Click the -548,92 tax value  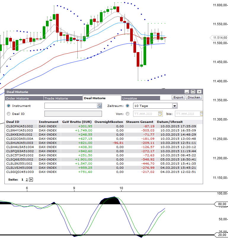click(148, 159)
